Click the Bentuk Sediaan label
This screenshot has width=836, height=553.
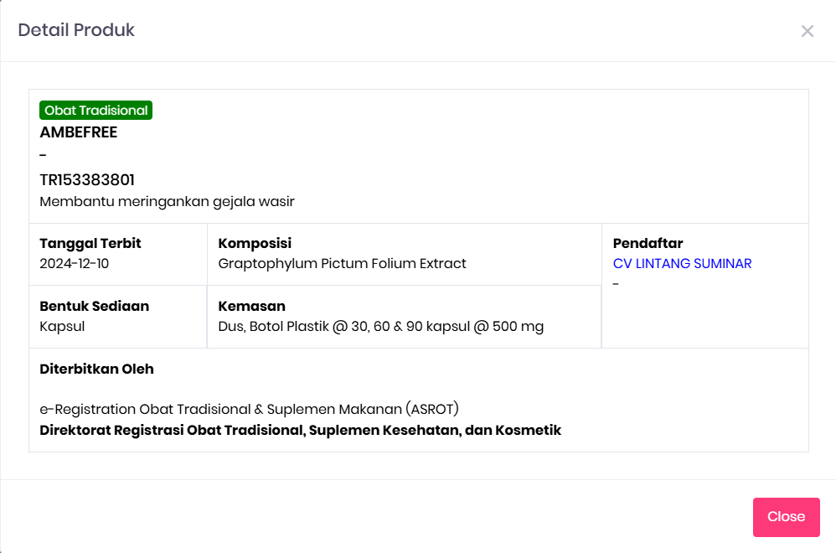(x=95, y=307)
